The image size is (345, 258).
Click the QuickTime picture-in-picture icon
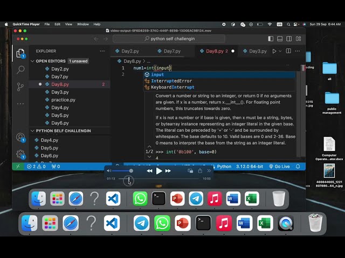[190, 171]
